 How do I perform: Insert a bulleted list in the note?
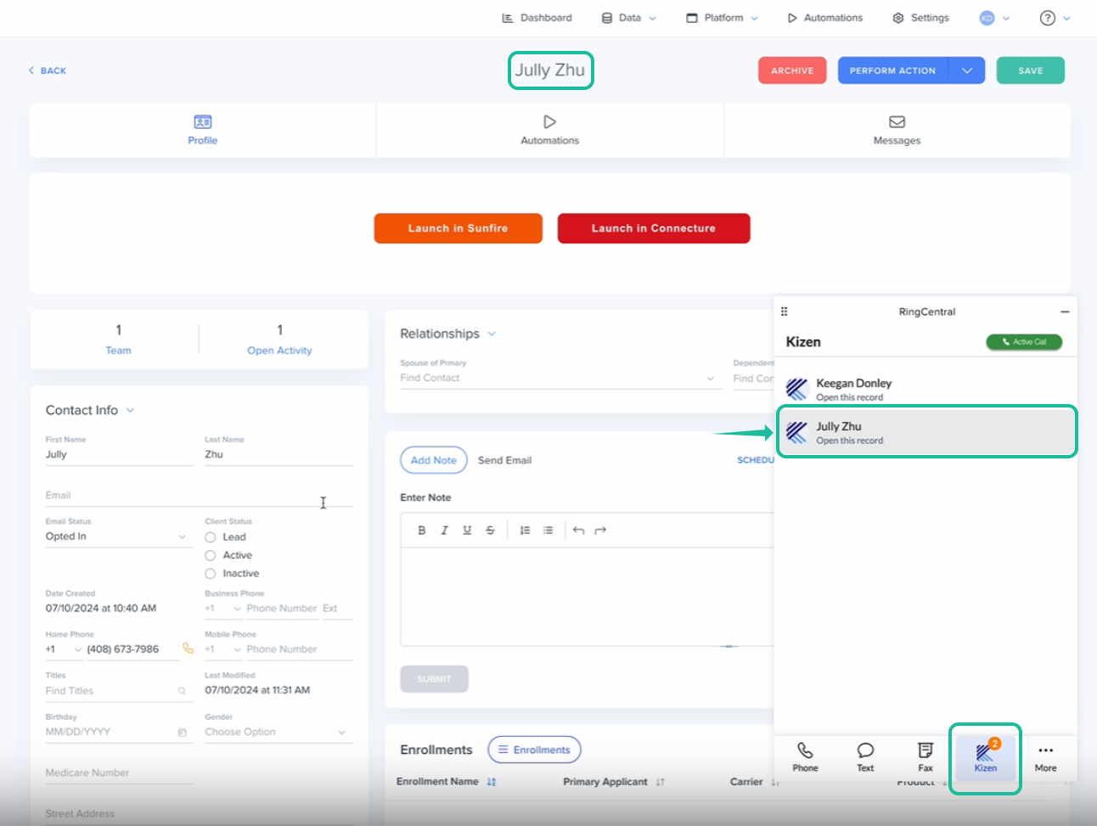548,531
